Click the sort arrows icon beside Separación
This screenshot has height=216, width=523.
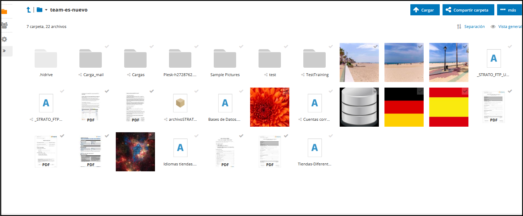[x=459, y=27]
